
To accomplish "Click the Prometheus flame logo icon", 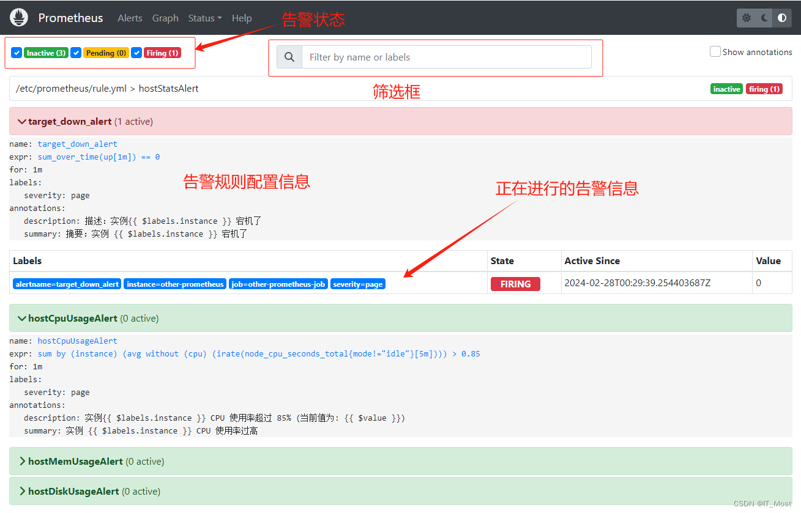I will (x=19, y=18).
